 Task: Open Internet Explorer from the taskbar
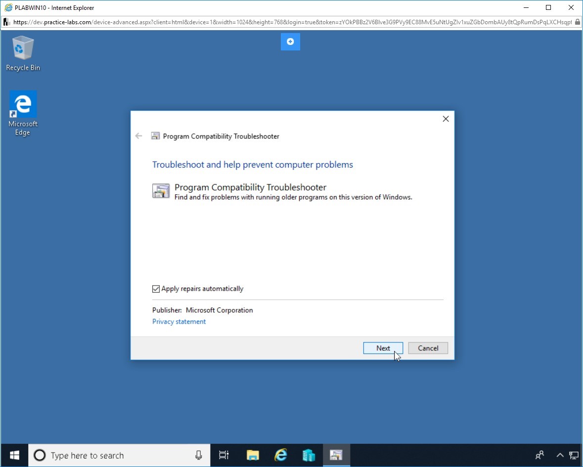pos(281,455)
